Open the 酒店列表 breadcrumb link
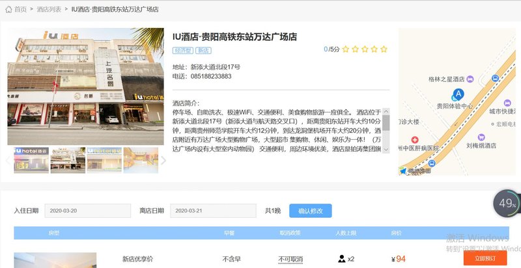Image resolution: width=521 pixels, height=268 pixels. click(x=48, y=10)
